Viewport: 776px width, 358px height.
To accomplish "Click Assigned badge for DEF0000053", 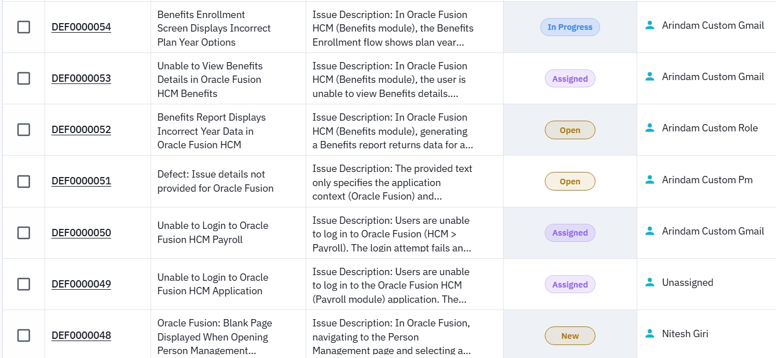I will click(x=570, y=79).
